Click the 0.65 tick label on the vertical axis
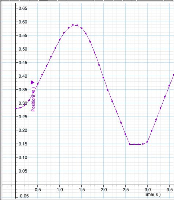The height and width of the screenshot is (200, 174). click(x=23, y=8)
